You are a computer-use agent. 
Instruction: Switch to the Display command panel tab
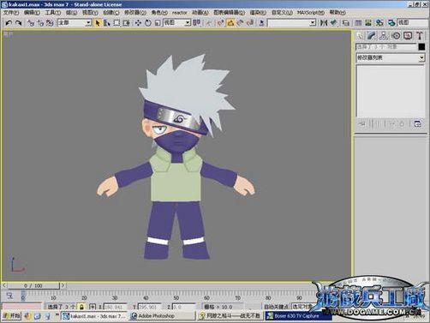point(408,36)
